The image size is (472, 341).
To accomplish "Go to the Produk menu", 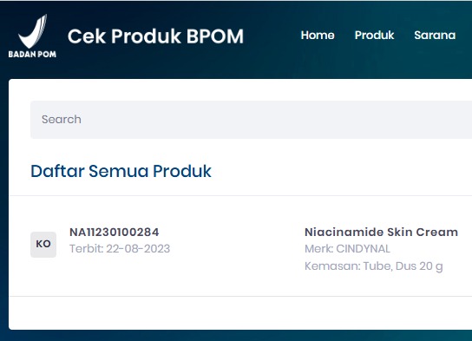I will [x=374, y=36].
